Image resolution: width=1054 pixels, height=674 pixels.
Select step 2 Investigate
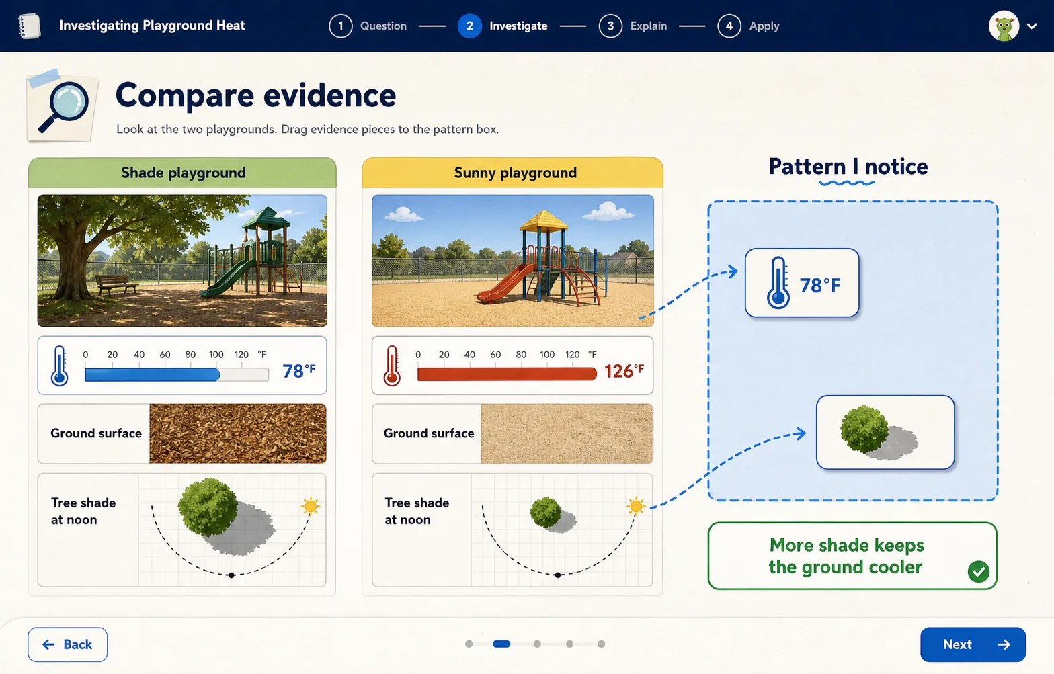click(x=502, y=26)
